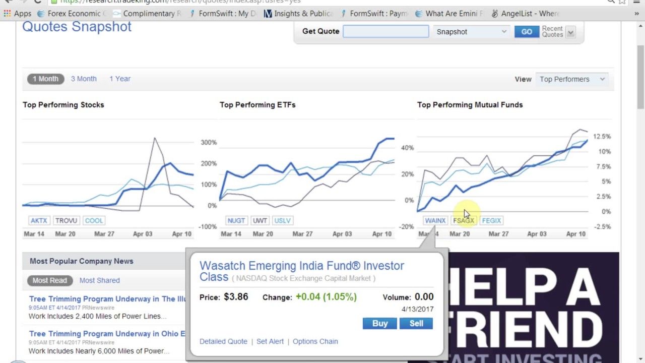Select TROVU ticker label
The image size is (645, 363).
(66, 220)
